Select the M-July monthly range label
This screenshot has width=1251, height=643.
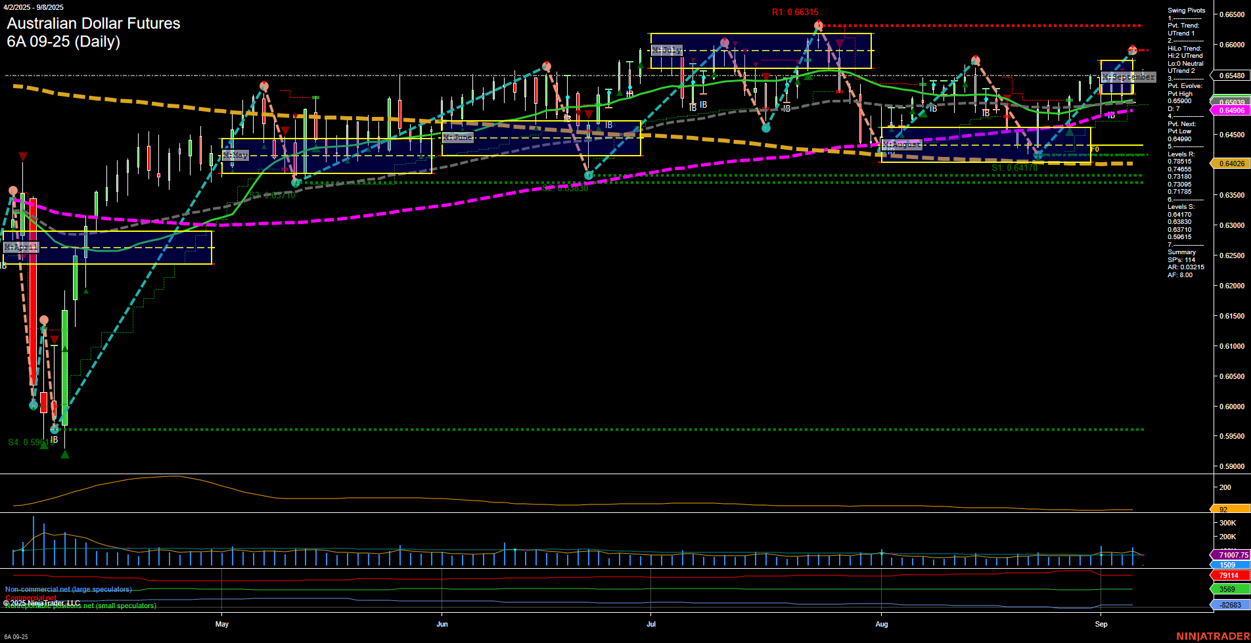(668, 49)
